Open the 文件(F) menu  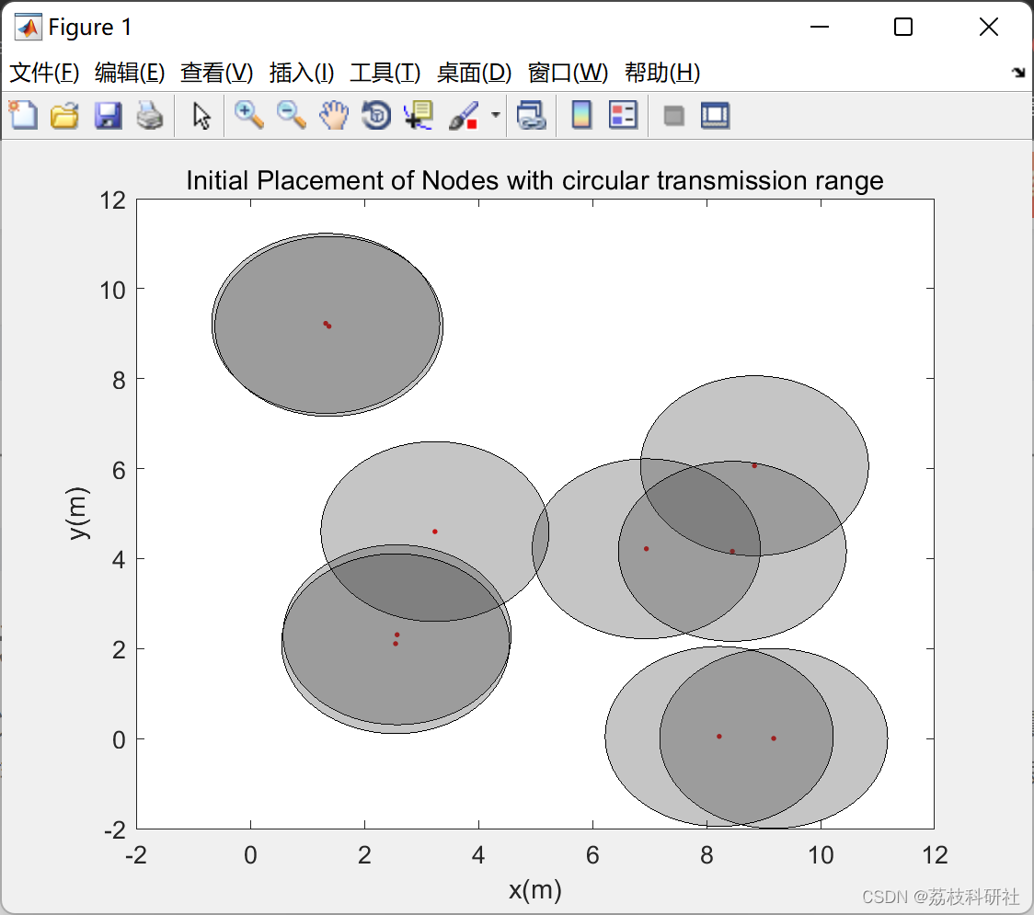coord(45,73)
